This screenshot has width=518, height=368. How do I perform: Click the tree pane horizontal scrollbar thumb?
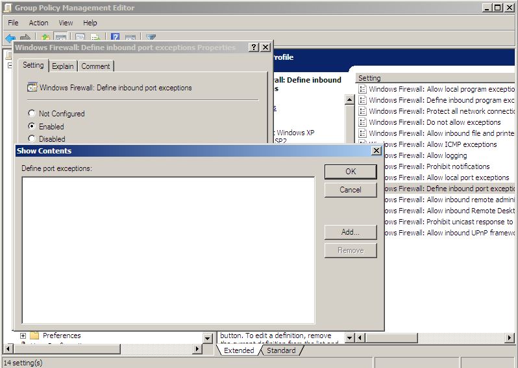point(67,348)
